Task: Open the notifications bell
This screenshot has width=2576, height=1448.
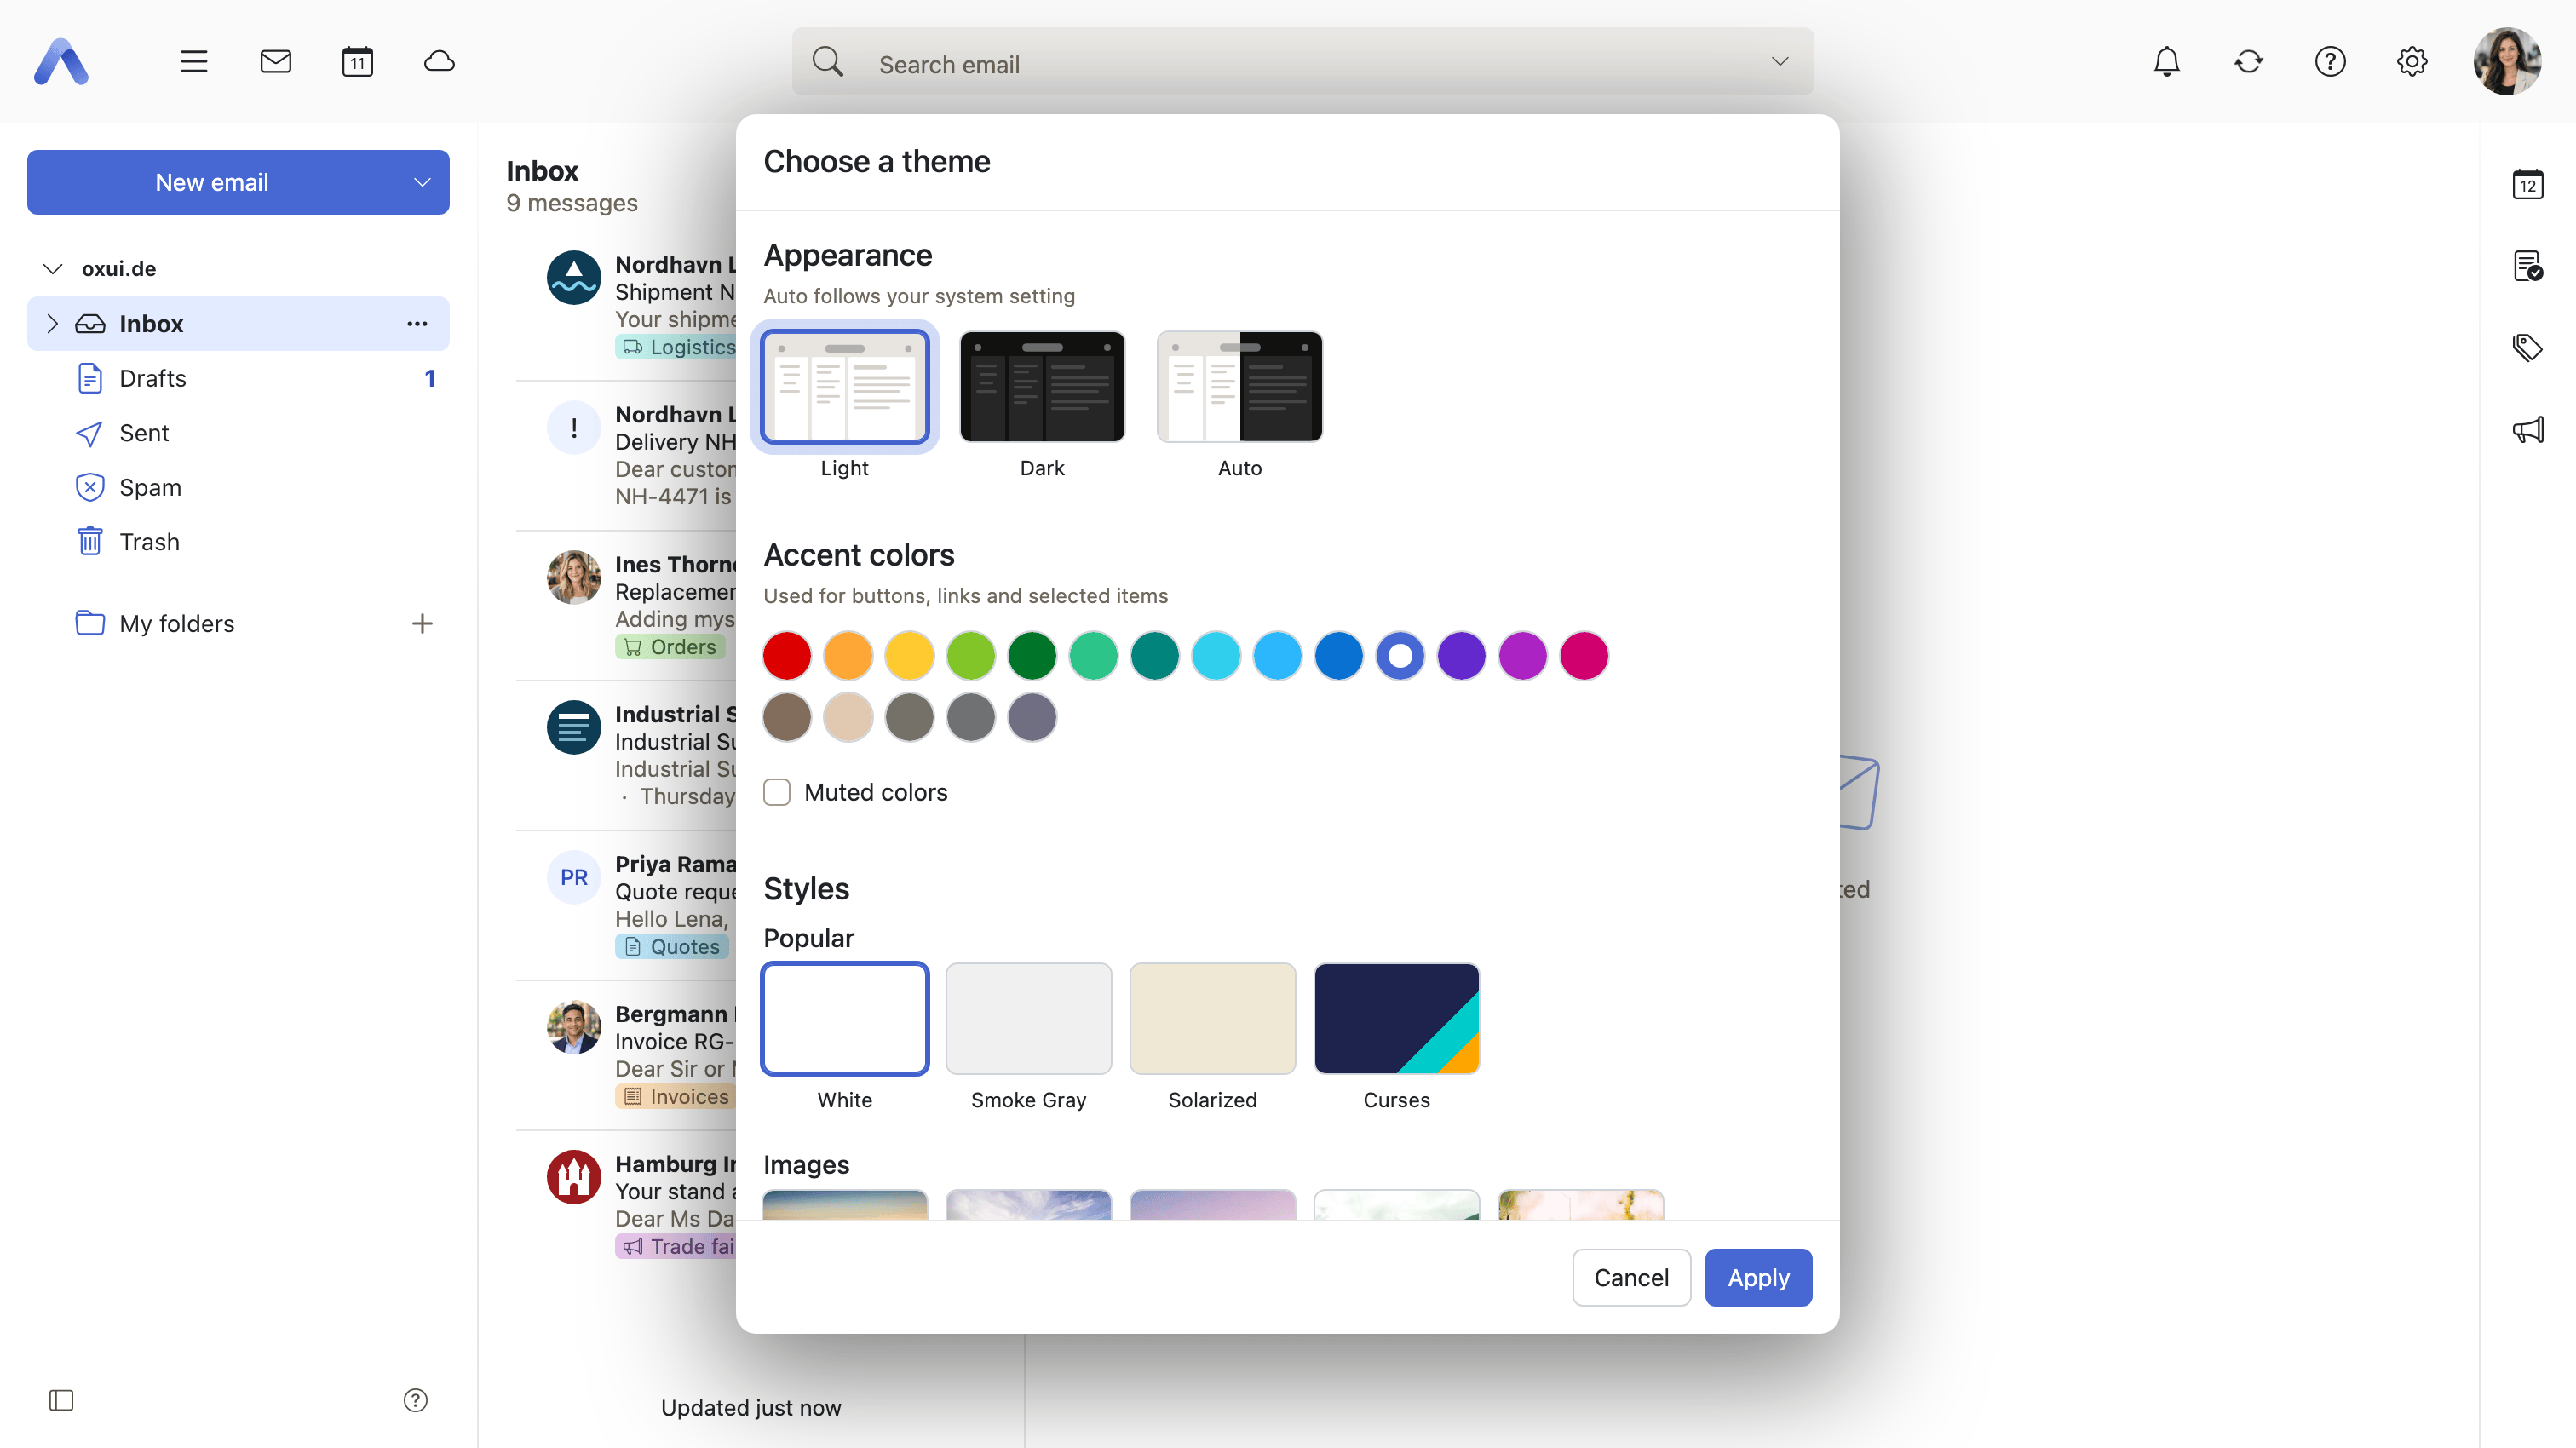Action: (2166, 62)
